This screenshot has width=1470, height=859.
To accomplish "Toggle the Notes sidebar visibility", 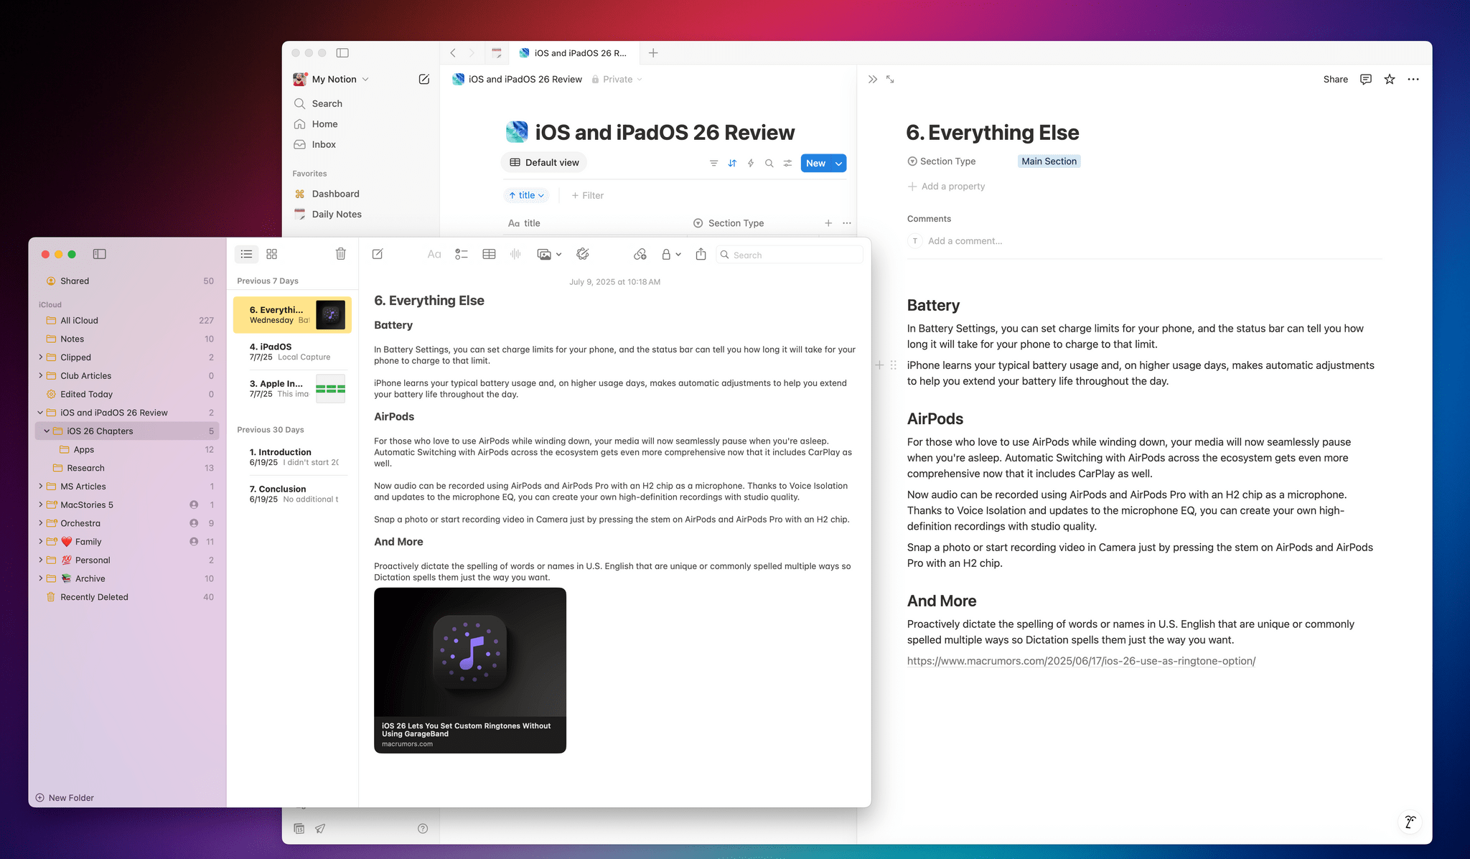I will click(x=100, y=254).
